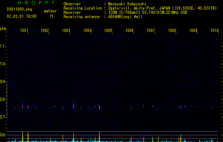Click the 0.6 frequency axis label

tap(3, 135)
